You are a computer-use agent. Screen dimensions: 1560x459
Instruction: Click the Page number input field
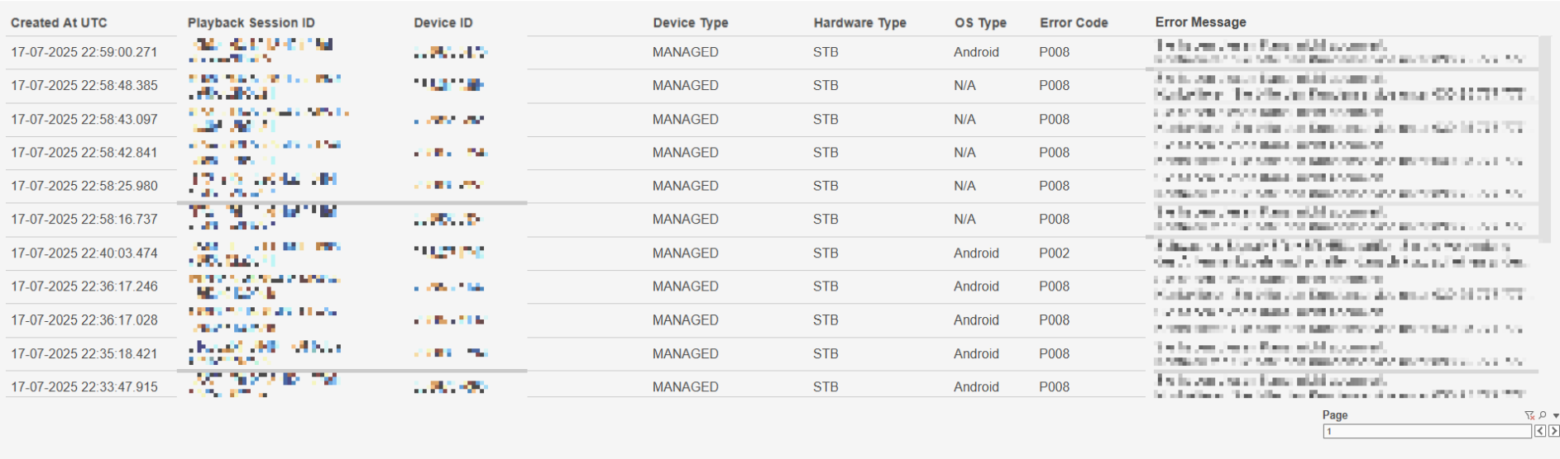pos(1426,431)
